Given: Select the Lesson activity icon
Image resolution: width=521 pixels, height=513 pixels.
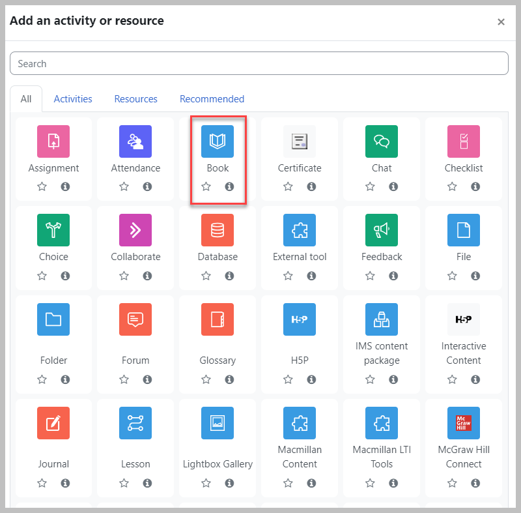Looking at the screenshot, I should pos(135,423).
